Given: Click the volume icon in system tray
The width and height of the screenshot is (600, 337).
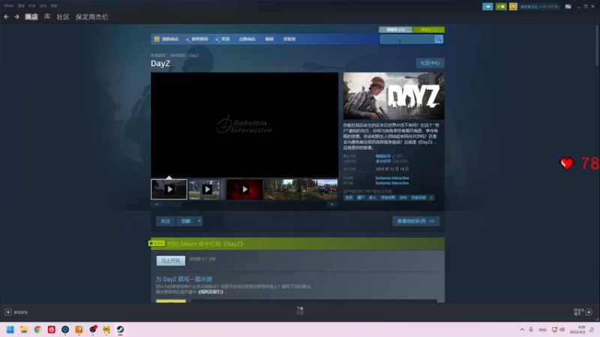Looking at the screenshot, I should coord(562,330).
